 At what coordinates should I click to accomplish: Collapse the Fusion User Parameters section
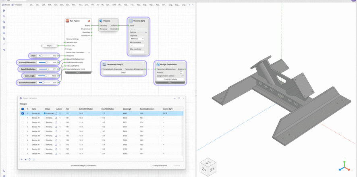(89, 52)
